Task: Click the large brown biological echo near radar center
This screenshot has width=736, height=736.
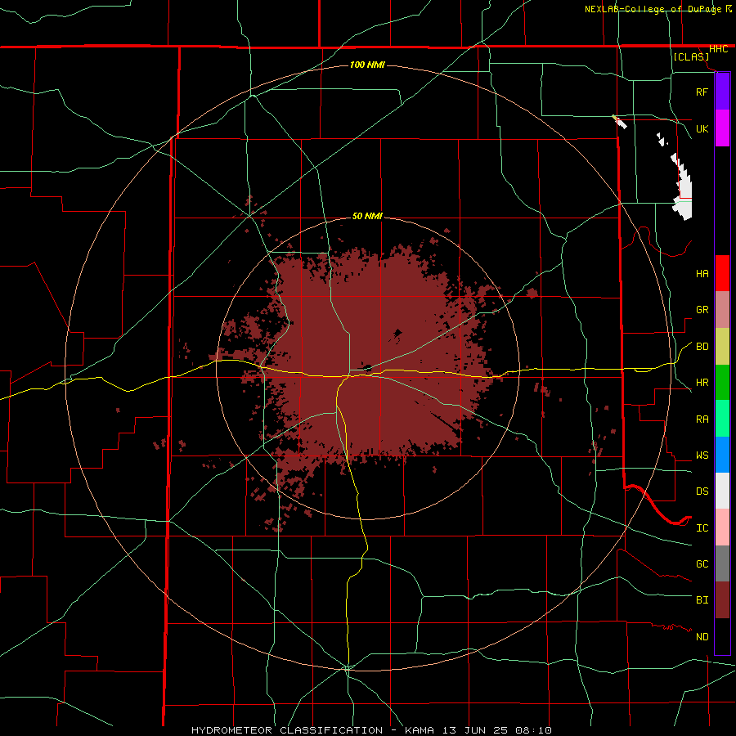Action: point(375,357)
